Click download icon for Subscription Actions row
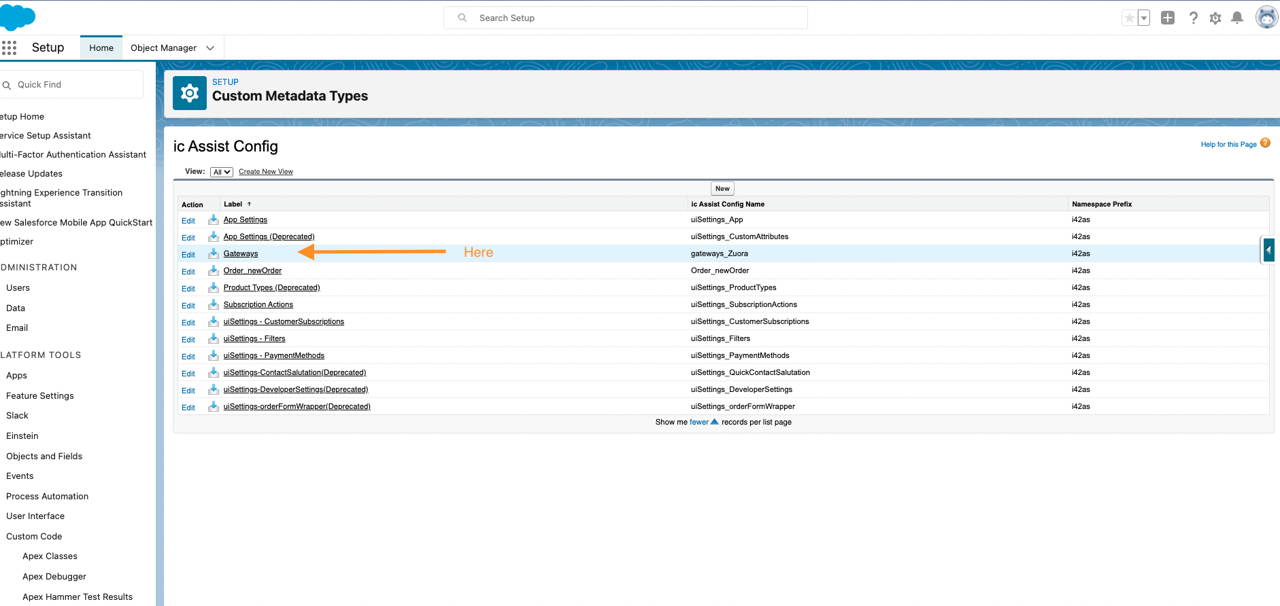The image size is (1280, 606). (x=214, y=304)
